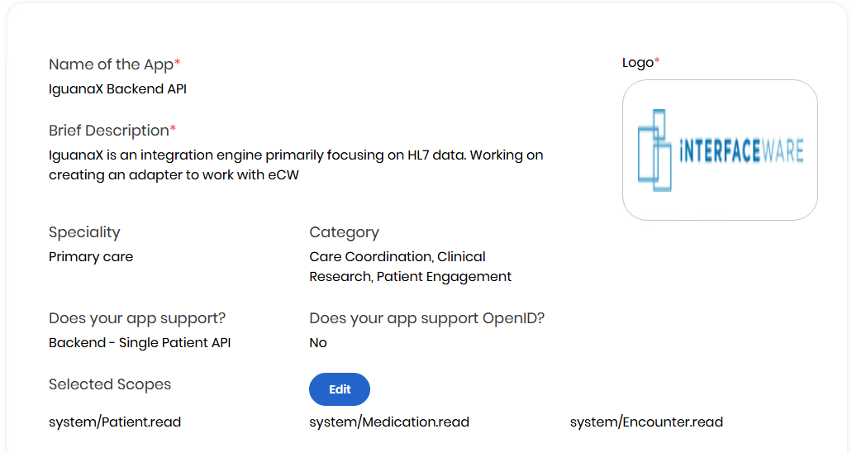Screen dimensions: 852x453
Task: Click the 'Does your app support OpenID?' label
Action: pyautogui.click(x=426, y=318)
